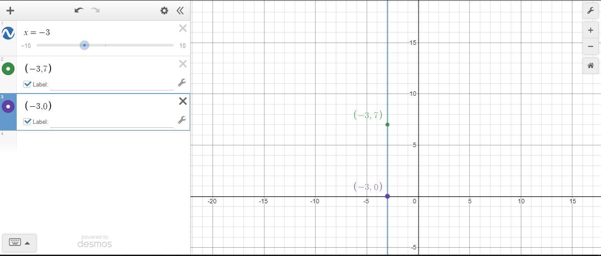Click the label text field for (−3,0)
This screenshot has height=256, width=601.
[112, 122]
